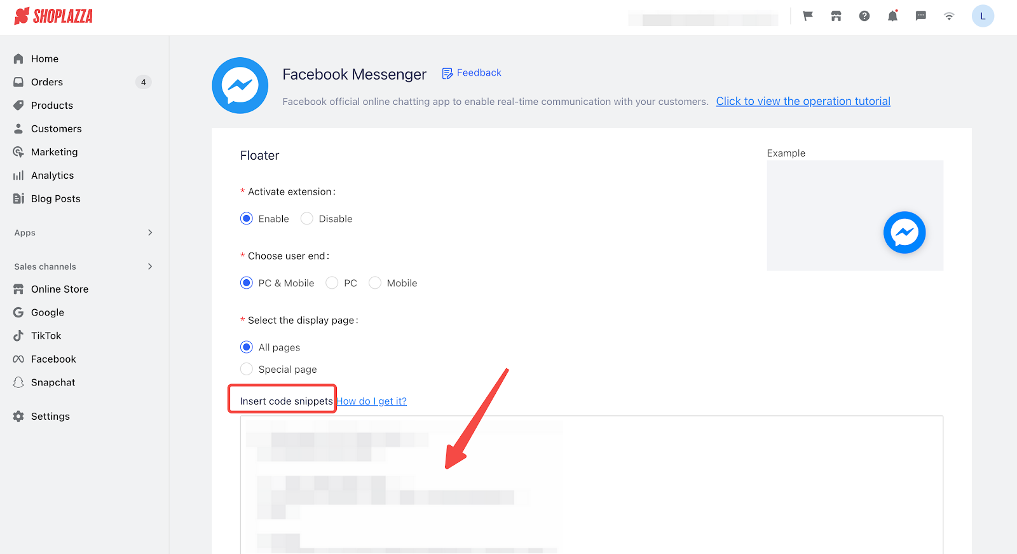Viewport: 1017px width, 554px height.
Task: Click the How do I get it? link
Action: coord(372,401)
